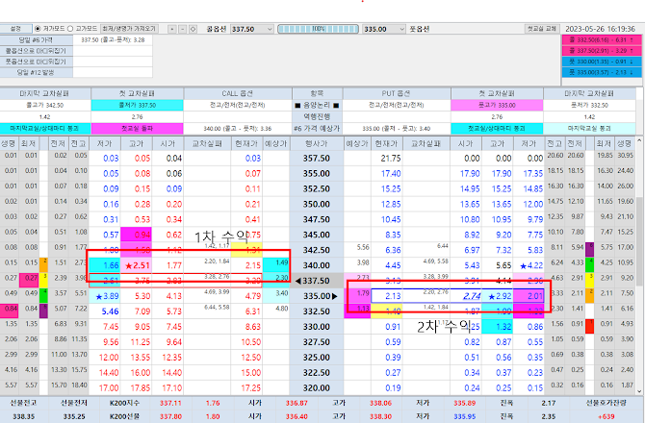Click the 풋옵션으로 마디뒤집기 label
The image size is (645, 423).
[x=37, y=62]
